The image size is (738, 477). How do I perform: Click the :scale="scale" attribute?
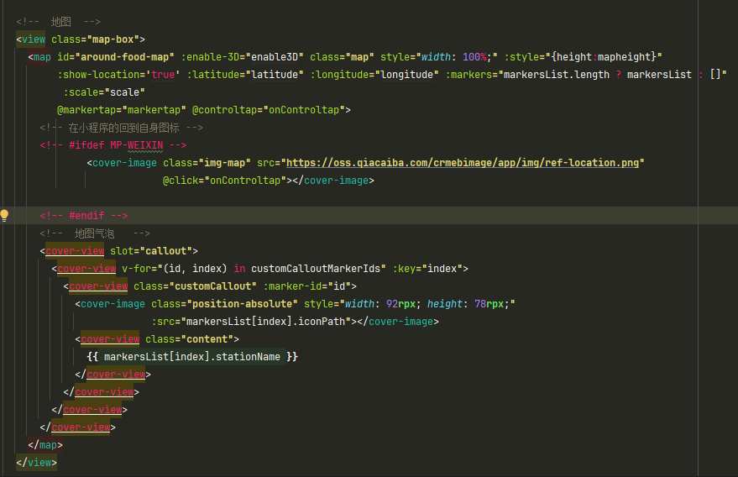104,92
